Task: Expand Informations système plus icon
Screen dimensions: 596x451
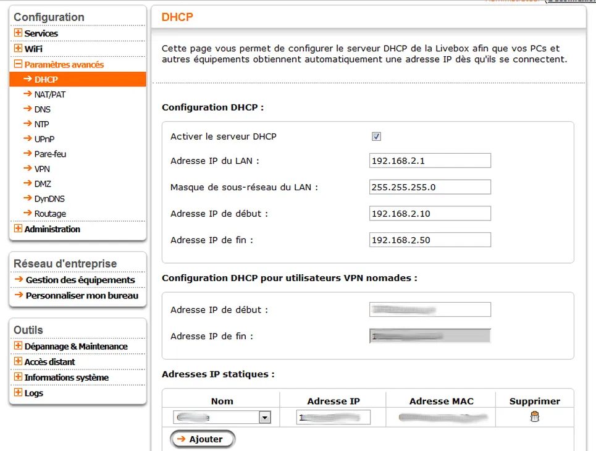Action: (x=18, y=377)
